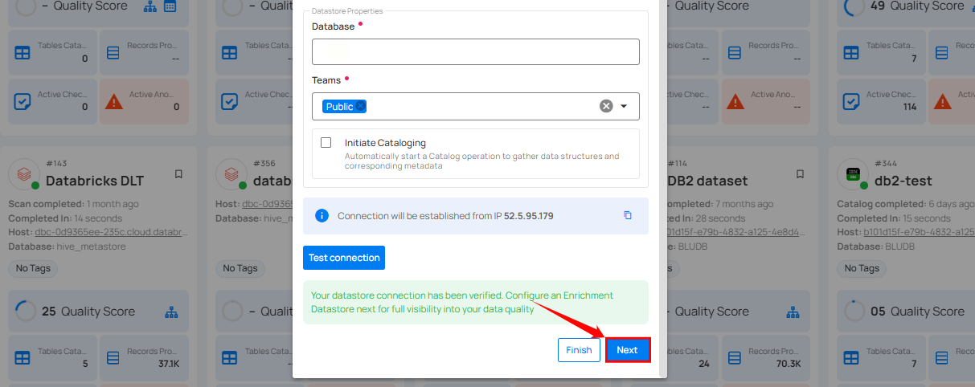Focus the Database input field

point(475,52)
